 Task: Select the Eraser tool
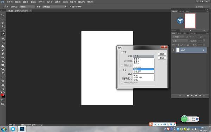pos(3,54)
